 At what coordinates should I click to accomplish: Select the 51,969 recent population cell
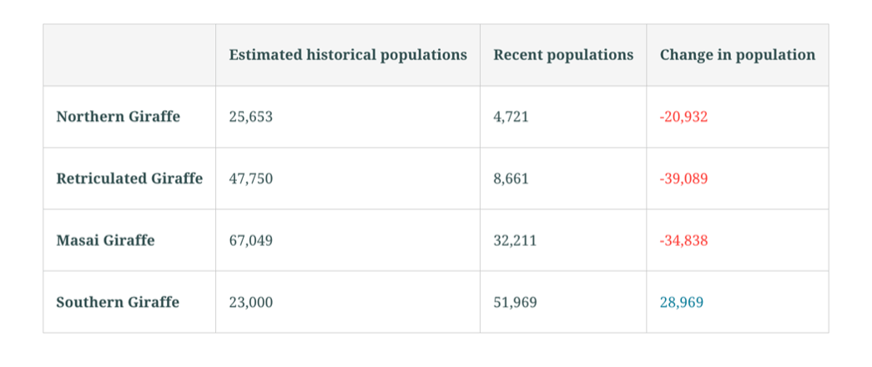[x=515, y=302]
